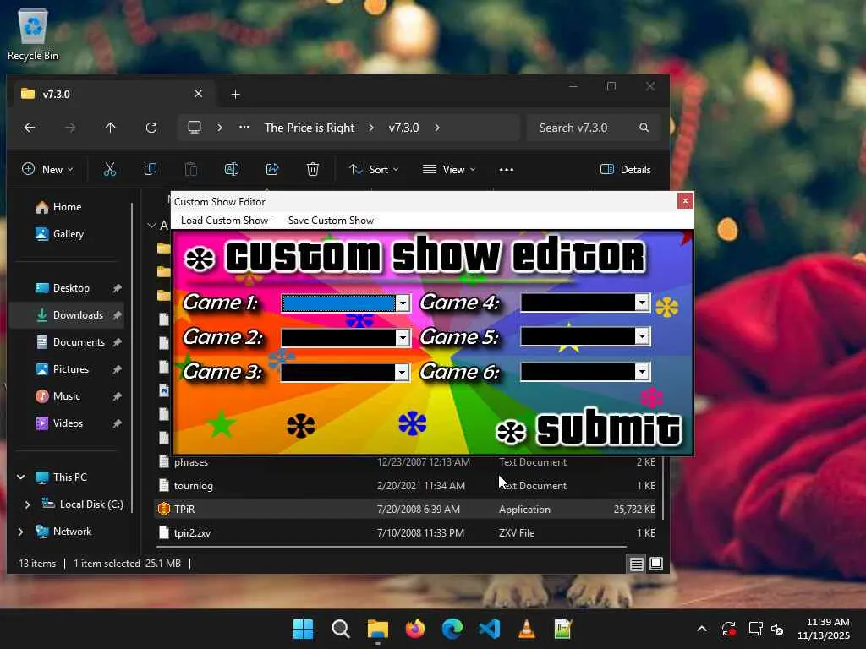This screenshot has height=649, width=866.
Task: Click the Rename icon in Explorer toolbar
Action: (232, 169)
